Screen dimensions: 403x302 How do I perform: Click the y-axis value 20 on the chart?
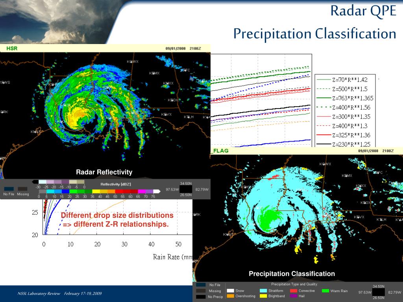[35, 235]
